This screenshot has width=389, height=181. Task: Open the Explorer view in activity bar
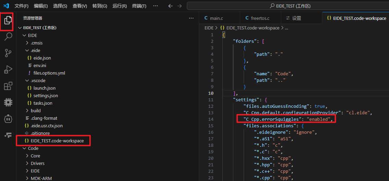click(x=8, y=21)
